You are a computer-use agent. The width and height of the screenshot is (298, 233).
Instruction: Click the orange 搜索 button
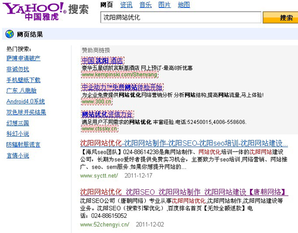(280, 18)
